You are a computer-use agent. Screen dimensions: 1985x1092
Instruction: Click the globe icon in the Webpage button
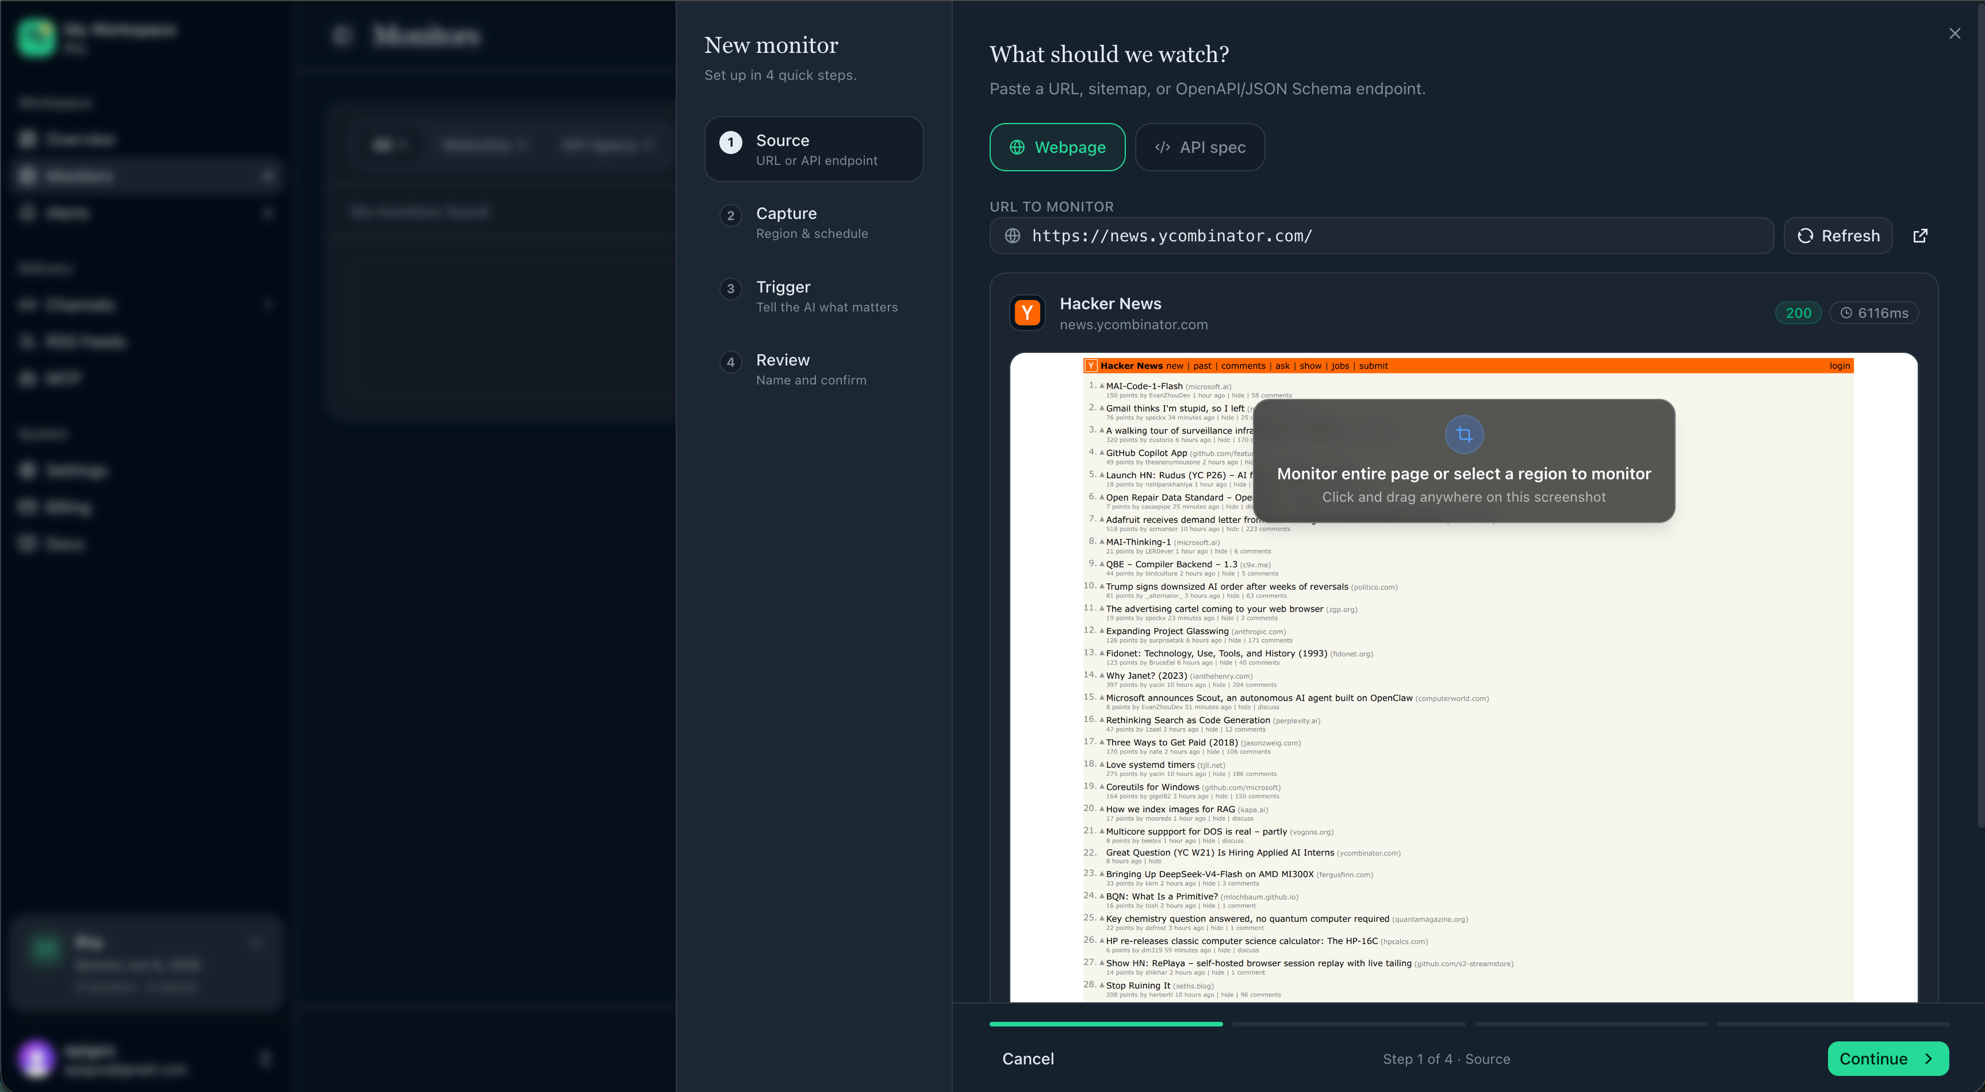1017,147
